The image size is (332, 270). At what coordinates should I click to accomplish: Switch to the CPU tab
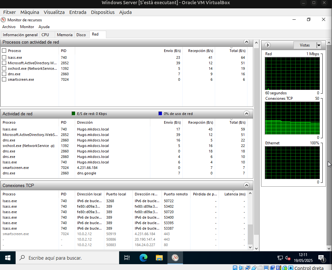click(45, 35)
